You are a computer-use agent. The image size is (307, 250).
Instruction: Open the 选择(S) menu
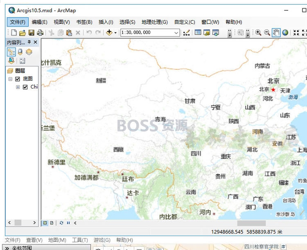coord(127,22)
